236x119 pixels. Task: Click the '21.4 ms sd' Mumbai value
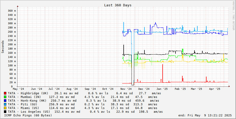click(x=120, y=97)
